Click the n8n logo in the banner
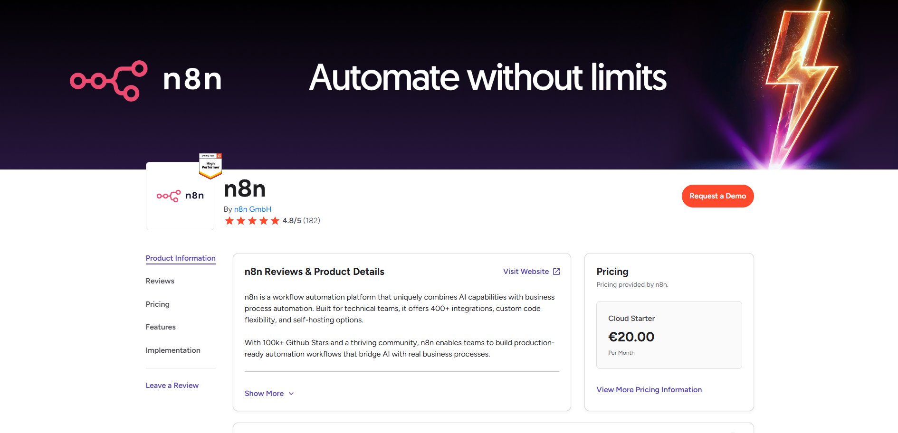Image resolution: width=898 pixels, height=433 pixels. [x=145, y=80]
